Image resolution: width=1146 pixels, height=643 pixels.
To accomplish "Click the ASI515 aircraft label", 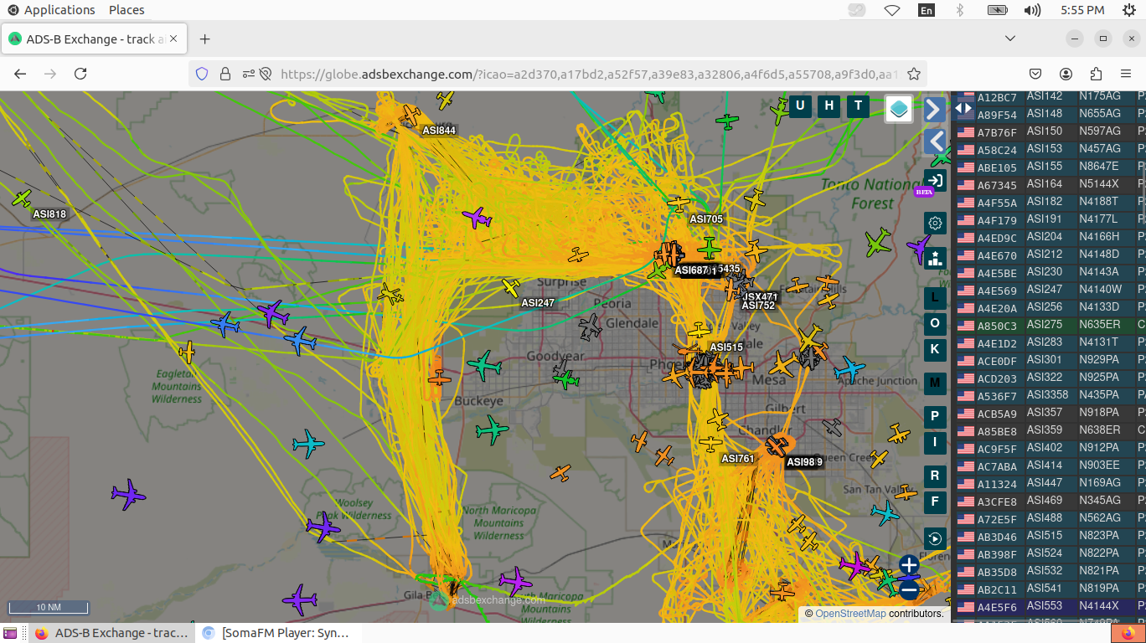I will tap(726, 347).
